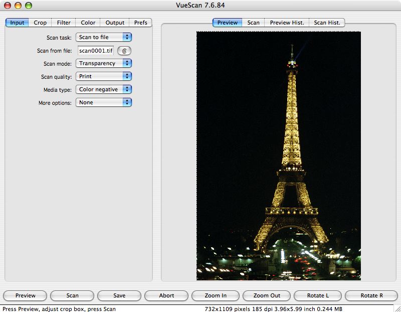The image size is (401, 312).
Task: Change the Scan quality dropdown
Action: 103,76
